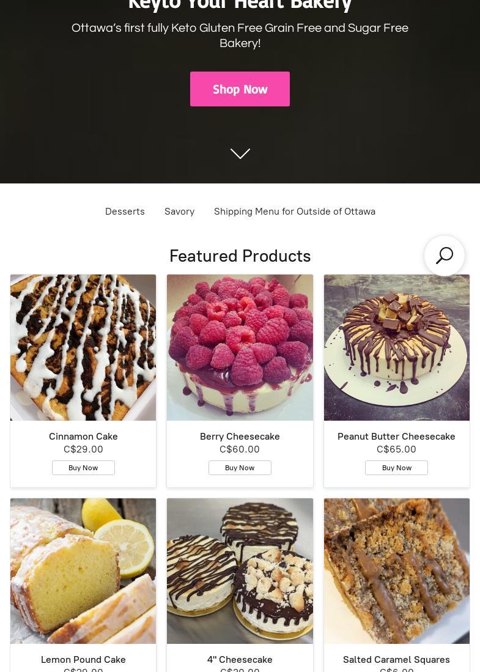Click the Peanut Butter Cheesecake title link
The width and height of the screenshot is (480, 672).
tap(396, 436)
